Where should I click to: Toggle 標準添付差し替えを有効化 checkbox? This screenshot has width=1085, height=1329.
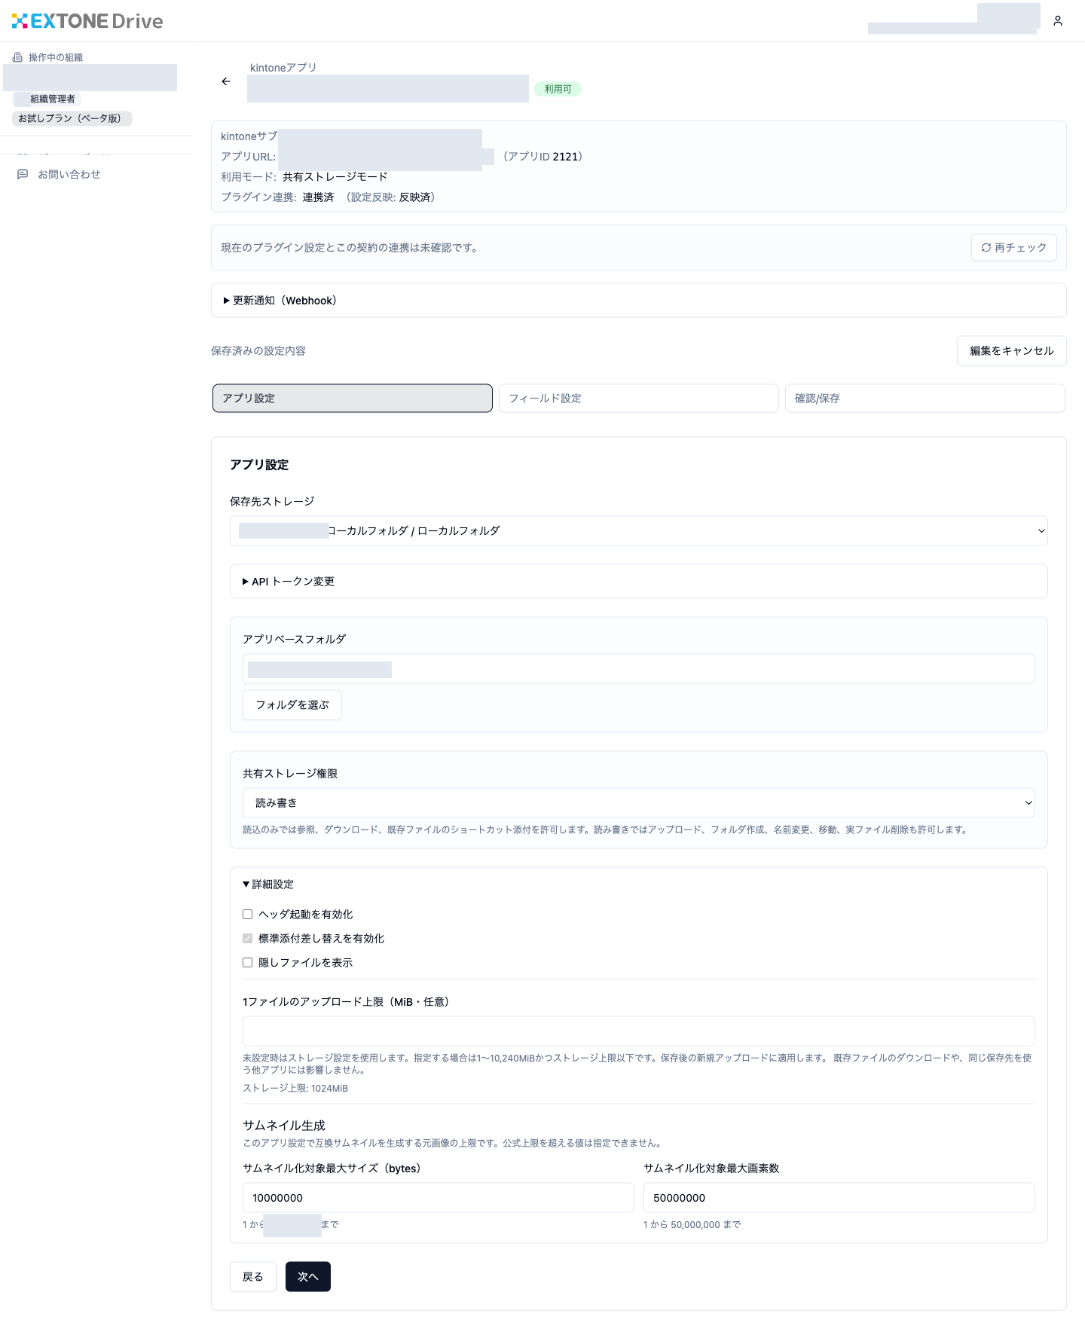point(247,939)
